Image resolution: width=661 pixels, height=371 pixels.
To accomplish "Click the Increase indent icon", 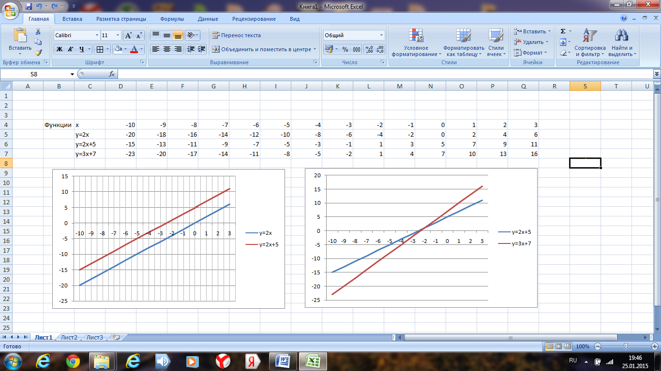I will coord(202,49).
